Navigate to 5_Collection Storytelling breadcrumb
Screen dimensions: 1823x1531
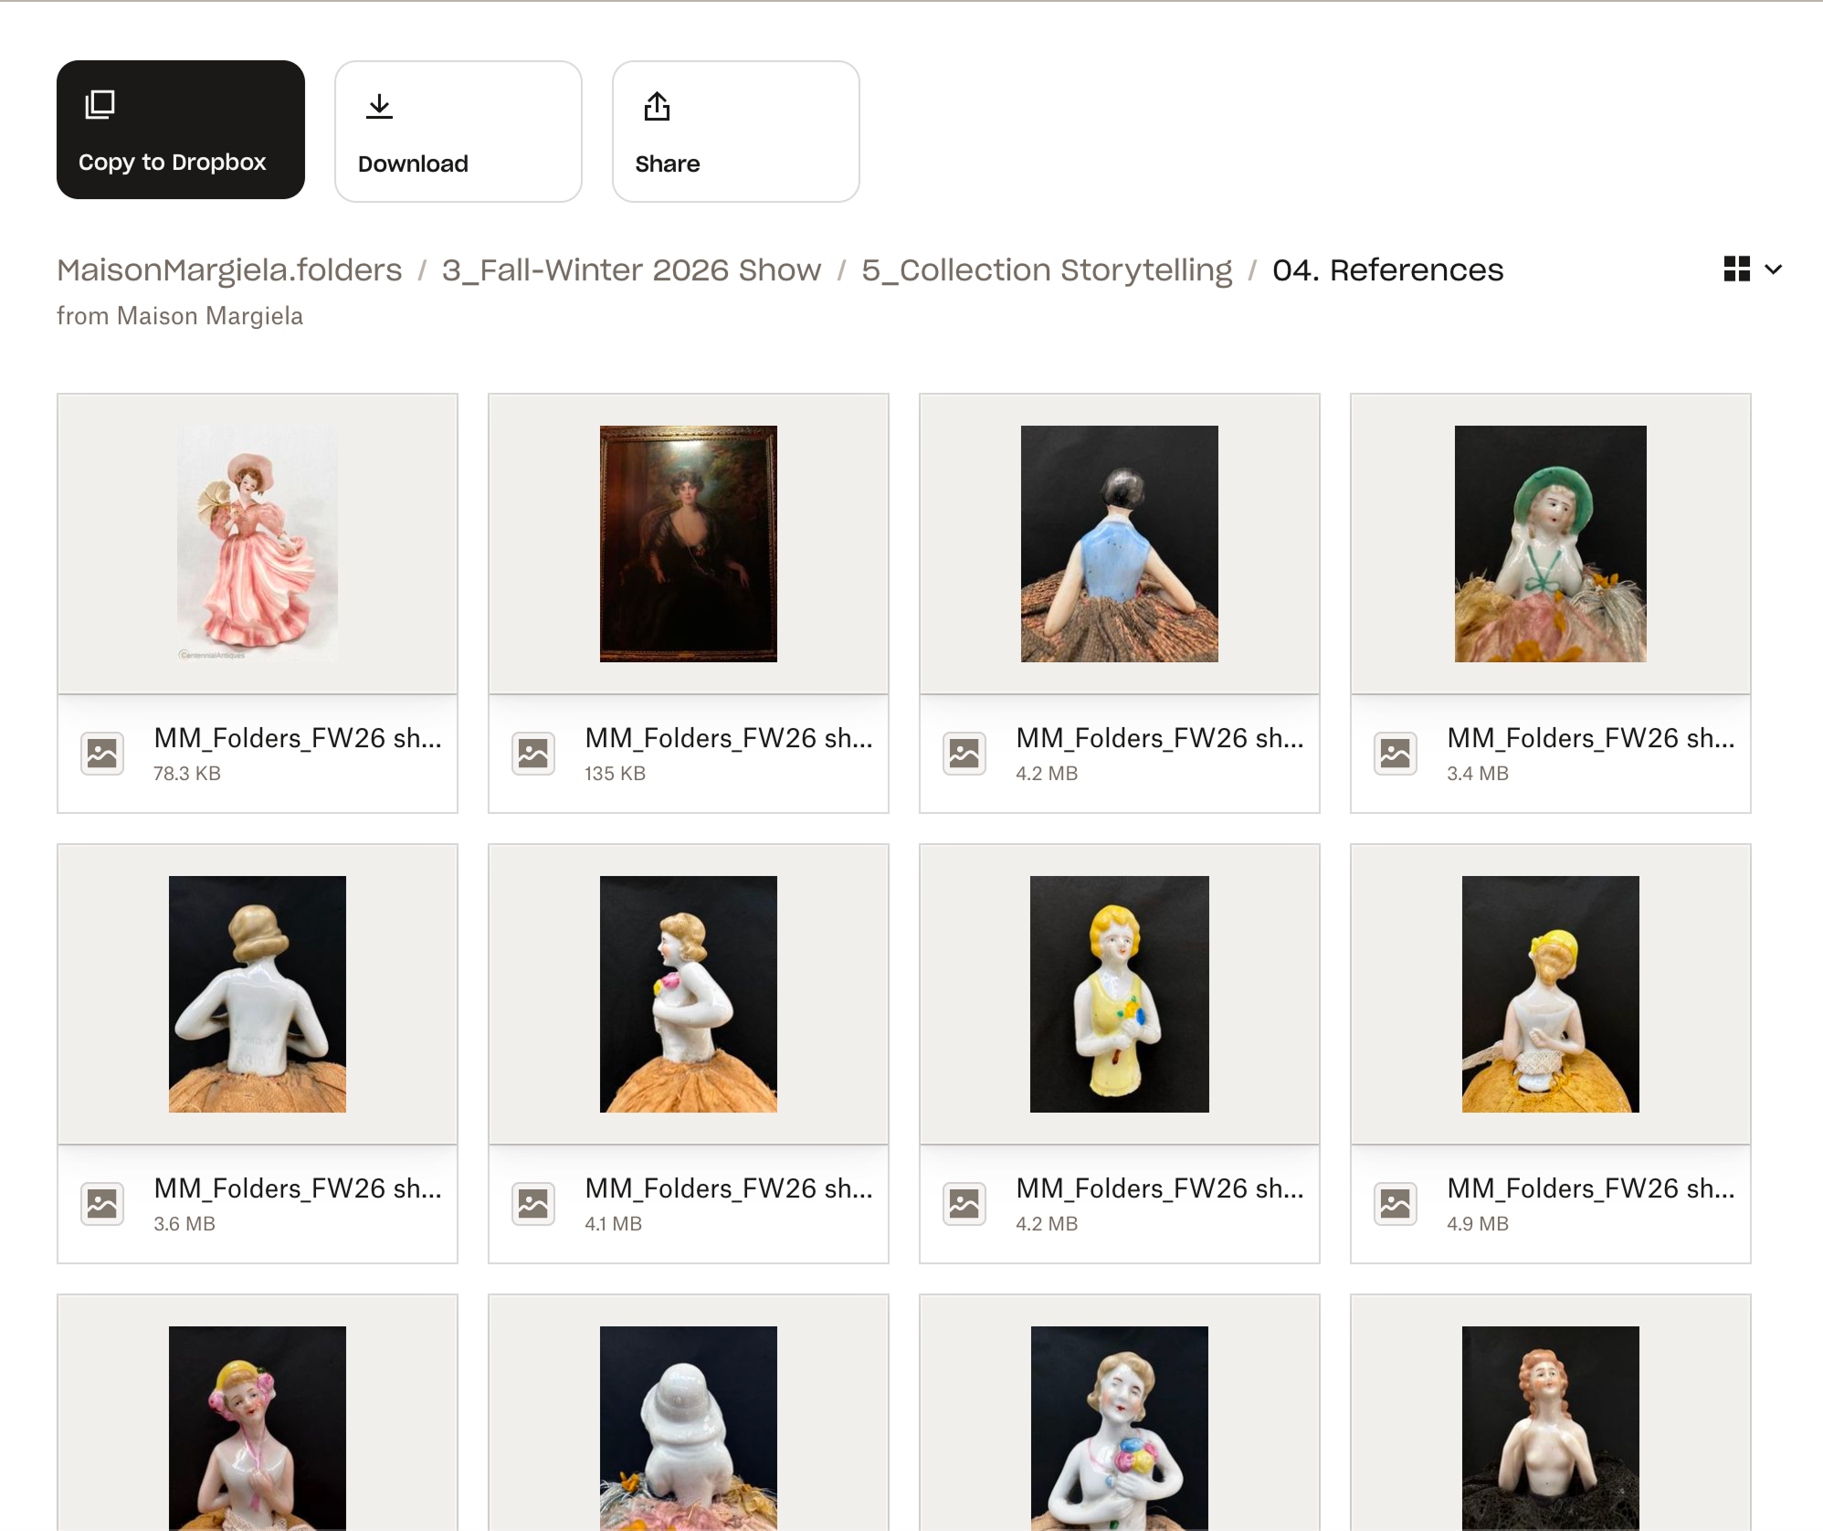1047,270
